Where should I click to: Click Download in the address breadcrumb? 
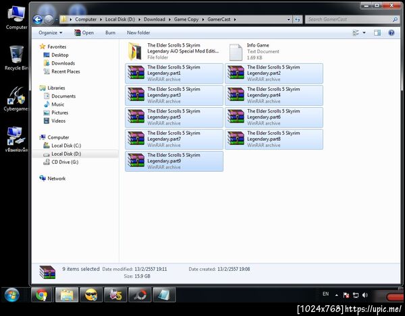tap(155, 20)
